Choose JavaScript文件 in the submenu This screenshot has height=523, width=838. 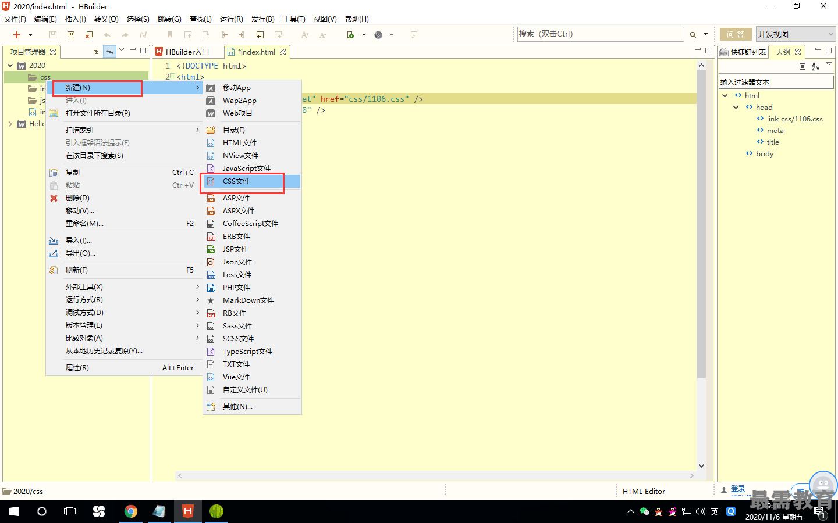252,168
